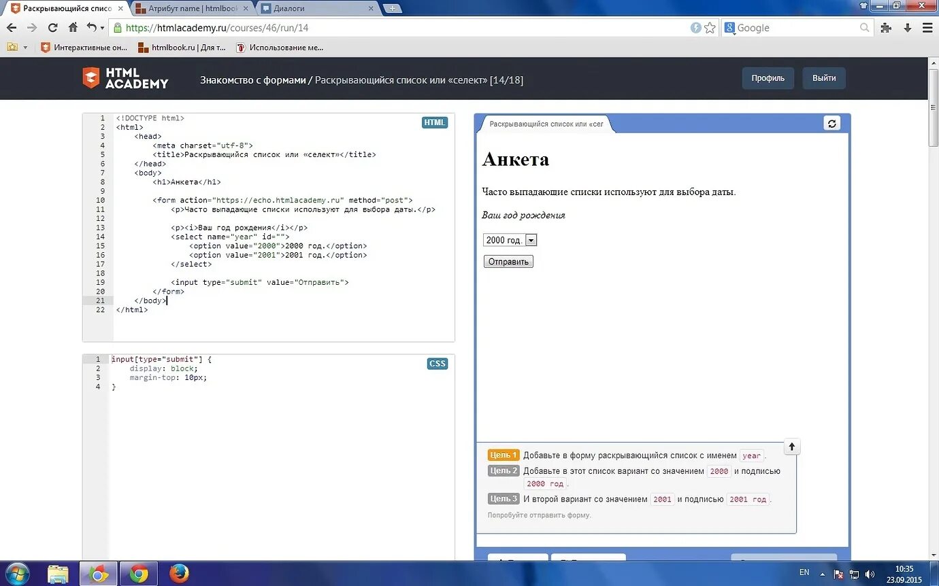Image resolution: width=939 pixels, height=586 pixels.
Task: Open the Windows Start menu
Action: pyautogui.click(x=17, y=574)
